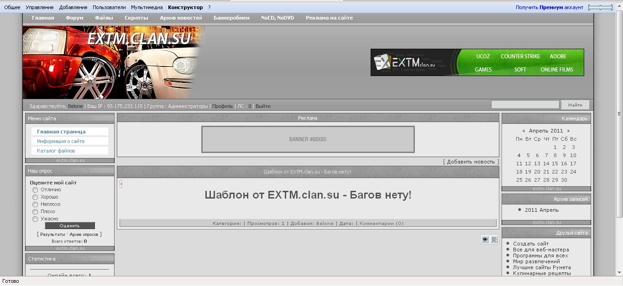Click the 'BANNER 468X60' ad placeholder
The height and width of the screenshot is (286, 623).
pos(308,139)
